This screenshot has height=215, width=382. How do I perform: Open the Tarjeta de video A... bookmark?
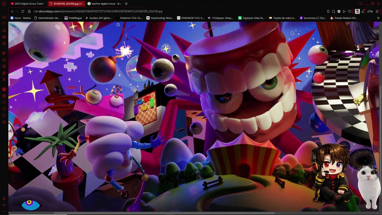point(282,18)
